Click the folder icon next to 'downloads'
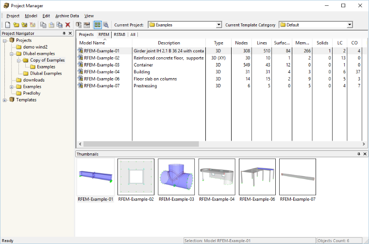This screenshot has width=369, height=244. click(x=19, y=80)
